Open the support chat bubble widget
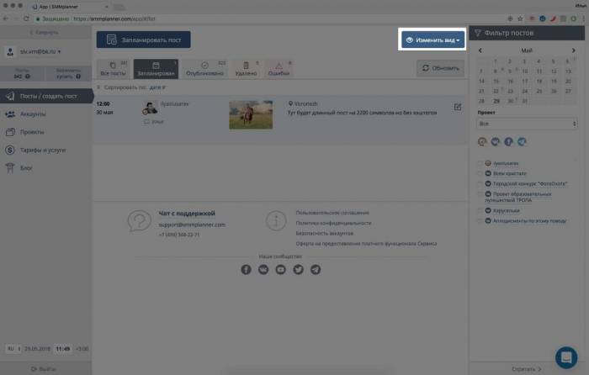 click(x=566, y=355)
